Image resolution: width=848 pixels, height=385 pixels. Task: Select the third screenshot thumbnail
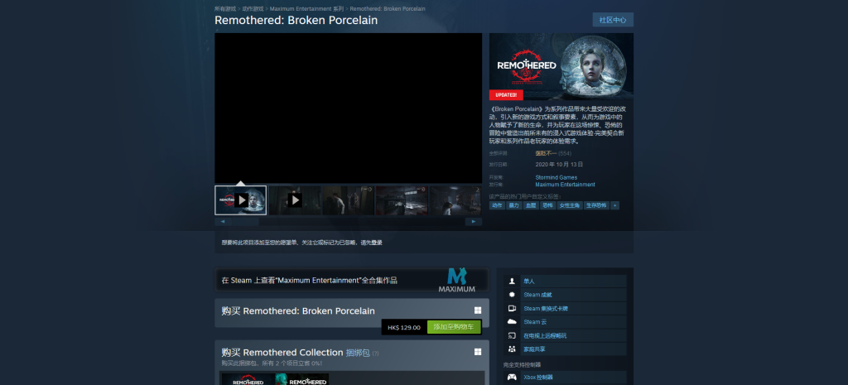349,200
